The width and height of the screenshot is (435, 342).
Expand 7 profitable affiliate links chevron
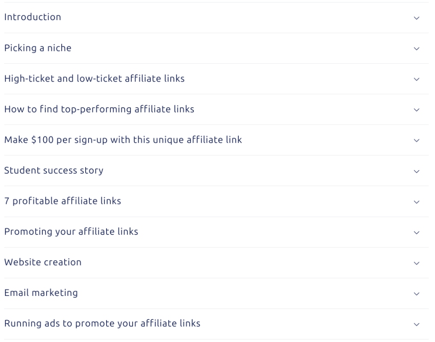coord(417,202)
